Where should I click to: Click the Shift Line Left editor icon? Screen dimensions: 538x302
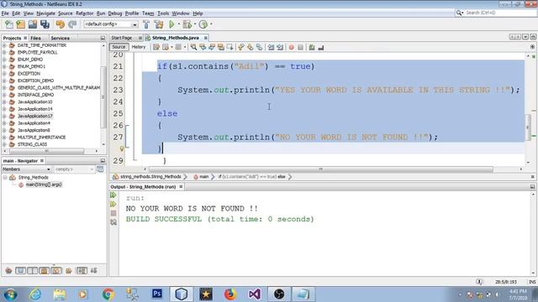[271, 47]
